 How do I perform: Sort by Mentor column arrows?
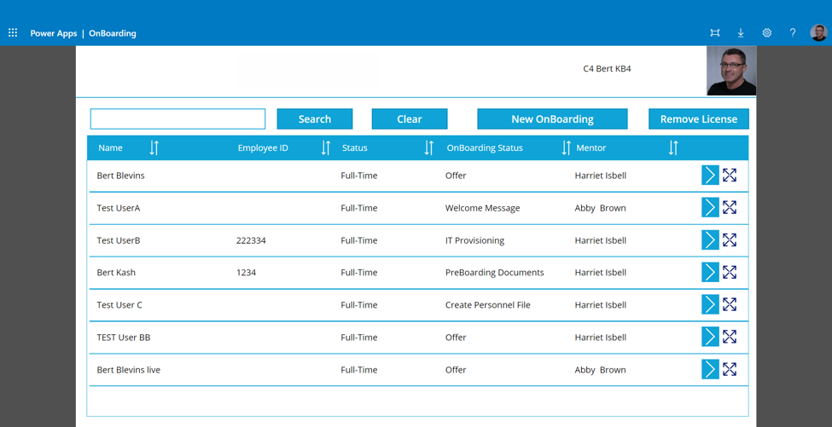coord(673,148)
